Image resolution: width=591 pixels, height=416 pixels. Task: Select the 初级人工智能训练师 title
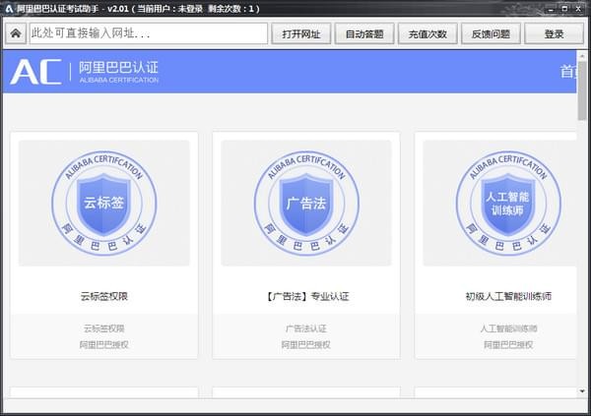pos(508,296)
